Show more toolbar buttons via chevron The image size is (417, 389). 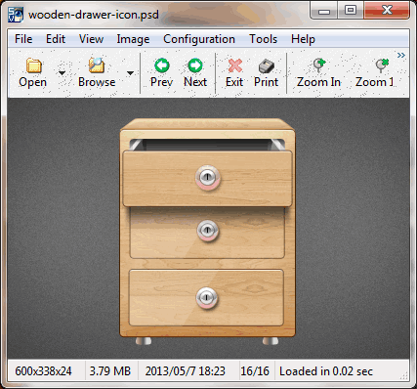click(x=401, y=55)
